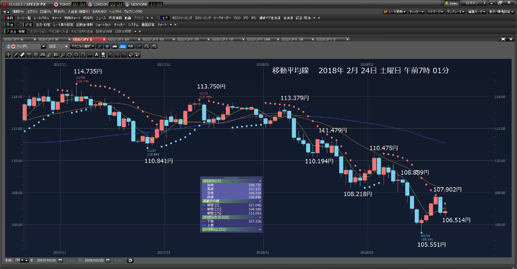Toggle Bid price display mode

122,46
